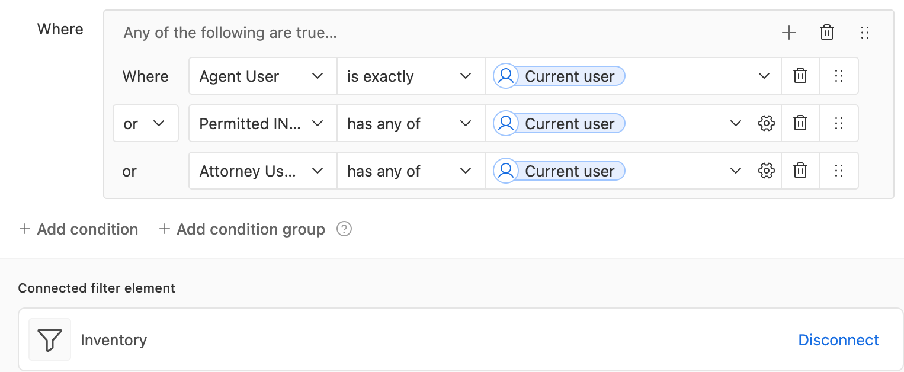
Task: Delete the Attorney Us condition row
Action: (x=800, y=171)
